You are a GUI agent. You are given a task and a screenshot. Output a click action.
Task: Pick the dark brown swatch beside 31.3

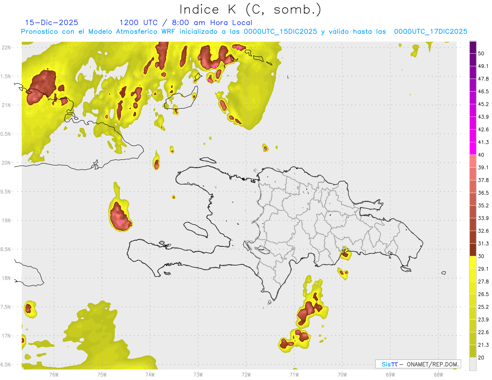click(x=473, y=250)
